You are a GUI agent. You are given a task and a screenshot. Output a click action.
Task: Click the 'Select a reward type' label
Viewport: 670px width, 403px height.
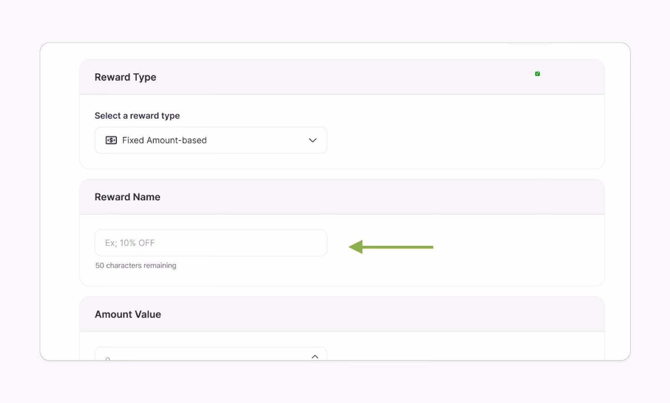coord(137,116)
